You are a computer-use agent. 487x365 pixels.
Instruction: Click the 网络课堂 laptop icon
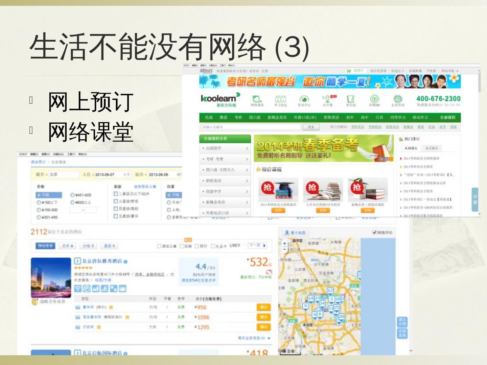pos(257,99)
